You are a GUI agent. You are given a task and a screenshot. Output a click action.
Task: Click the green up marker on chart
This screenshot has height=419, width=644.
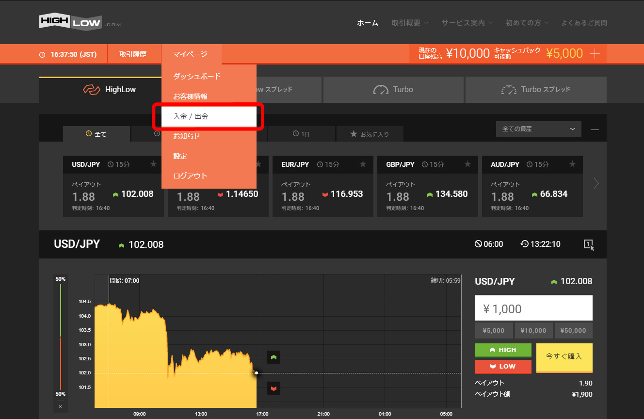click(x=274, y=357)
